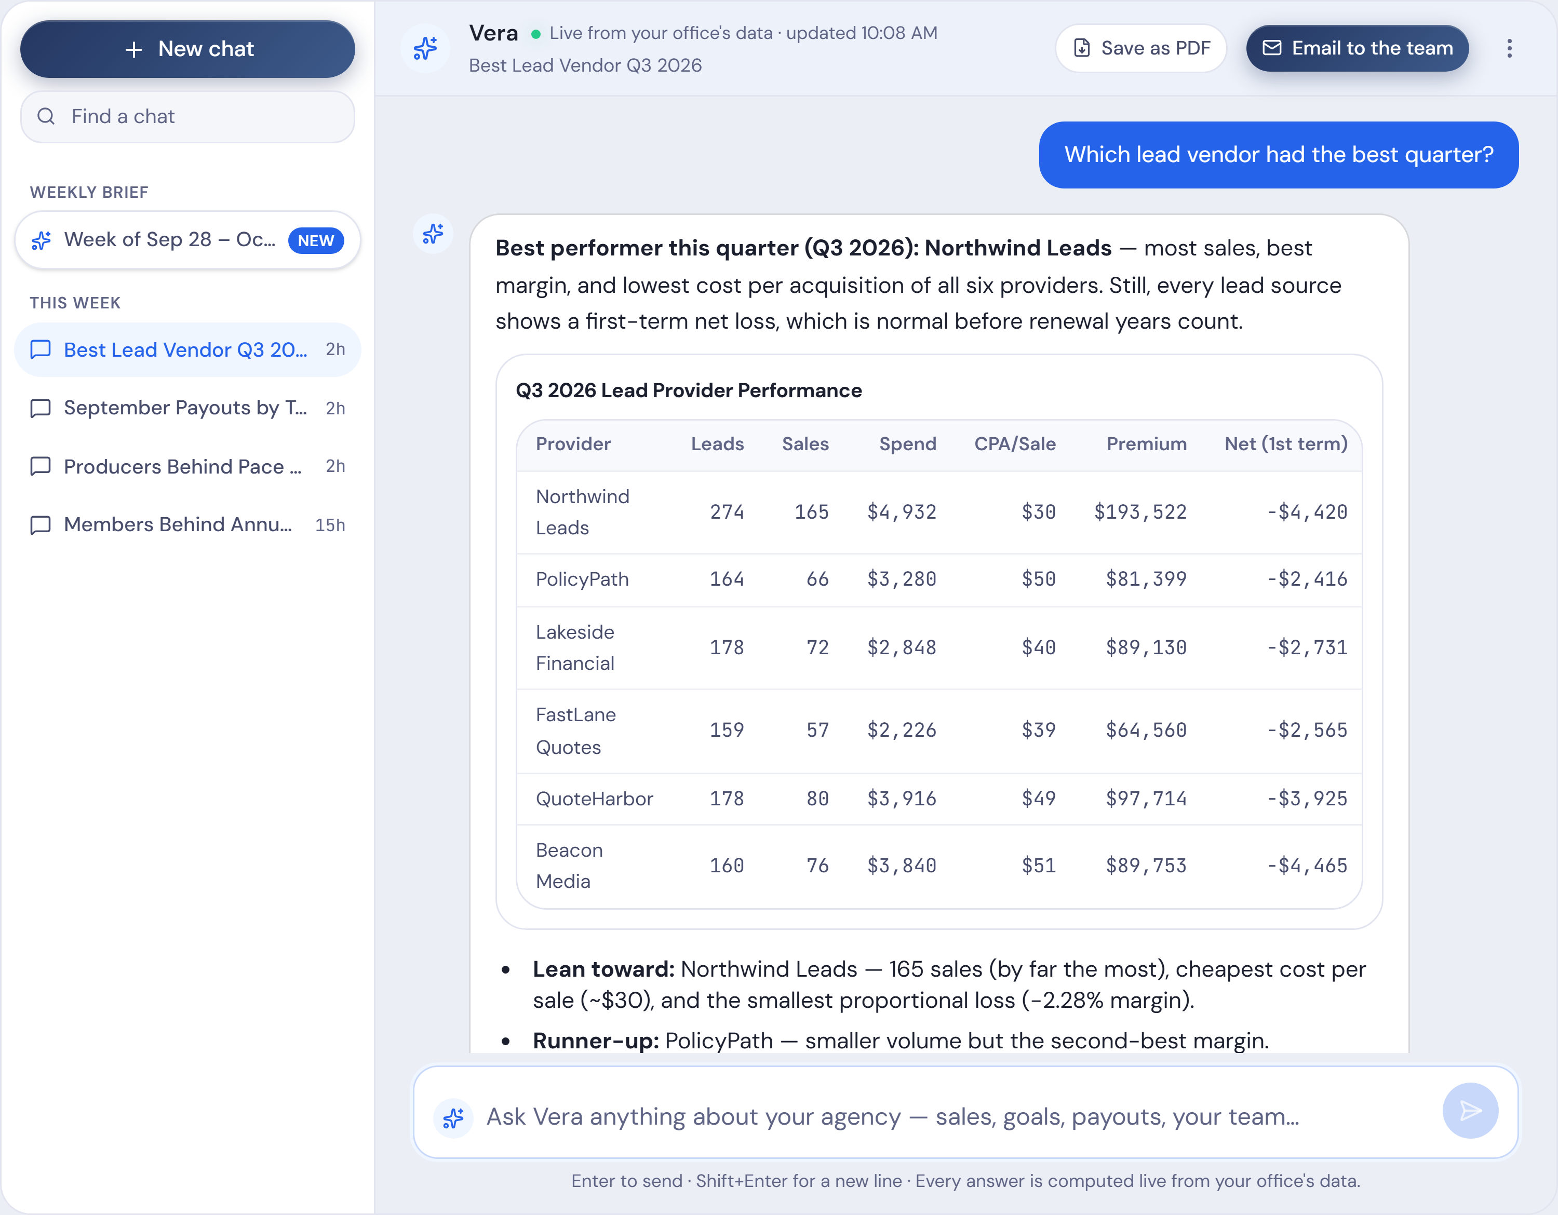Open Producers Behind Pace chat
The height and width of the screenshot is (1215, 1558).
click(x=187, y=466)
